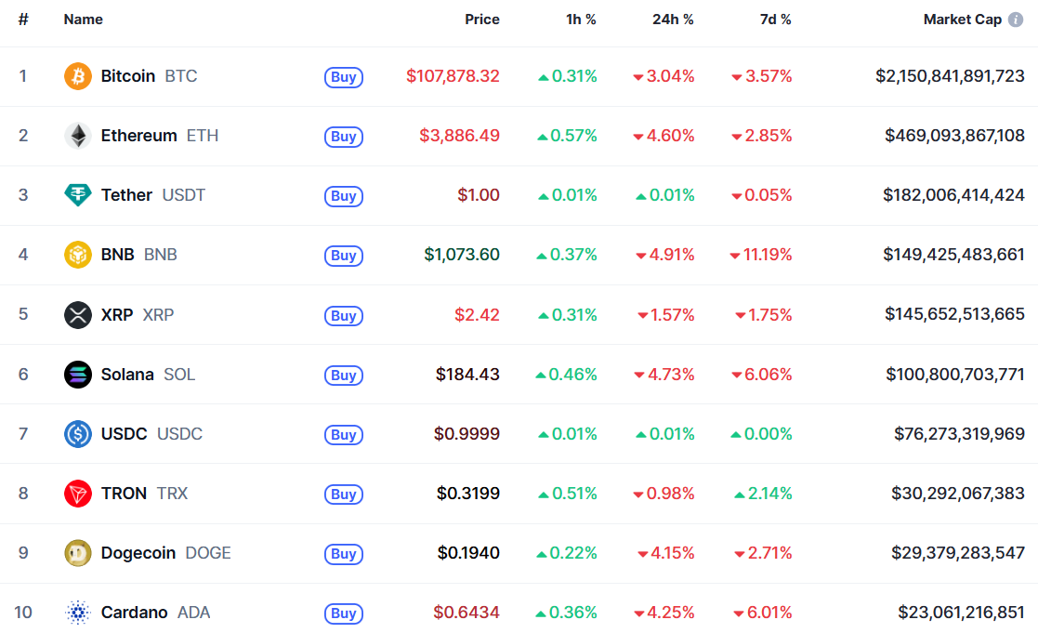Click the Market Cap info icon
The image size is (1038, 633).
pos(1016,20)
